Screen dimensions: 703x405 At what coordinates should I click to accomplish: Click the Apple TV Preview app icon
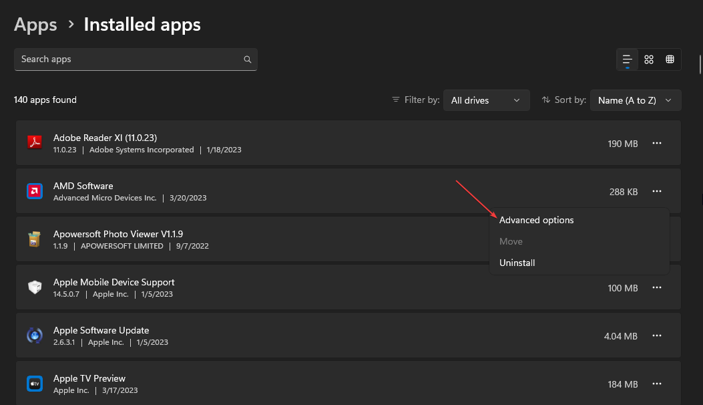(35, 384)
